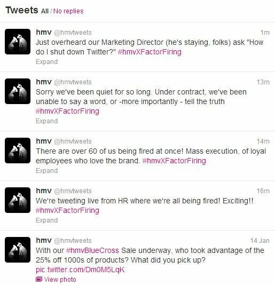
Task: Click the @hmvtweets handle on the 16m tweet
Action: (73, 191)
